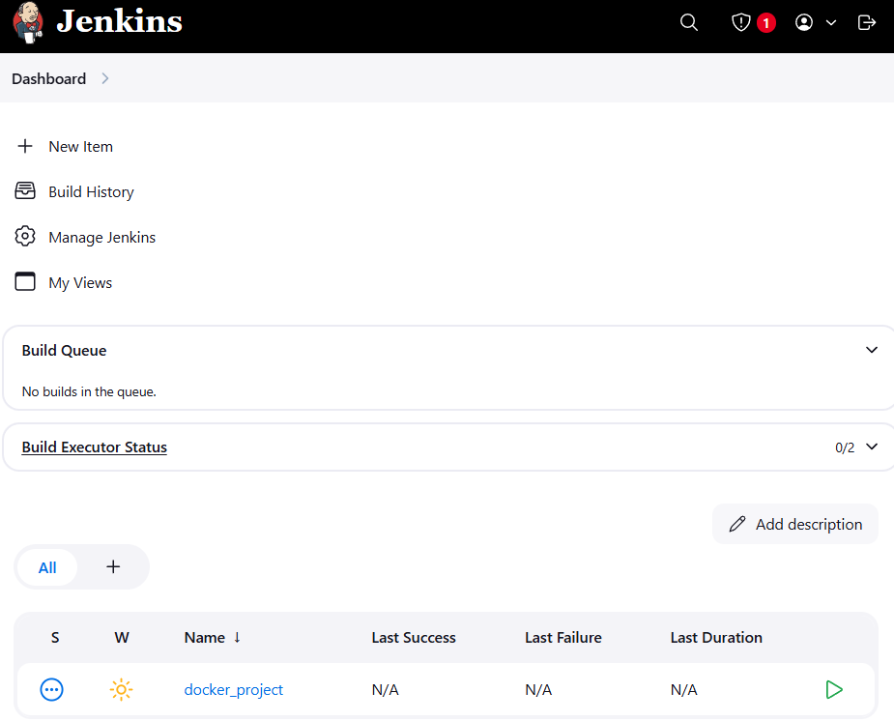Click the Add description button
Screen dimensions: 894x721
(794, 524)
